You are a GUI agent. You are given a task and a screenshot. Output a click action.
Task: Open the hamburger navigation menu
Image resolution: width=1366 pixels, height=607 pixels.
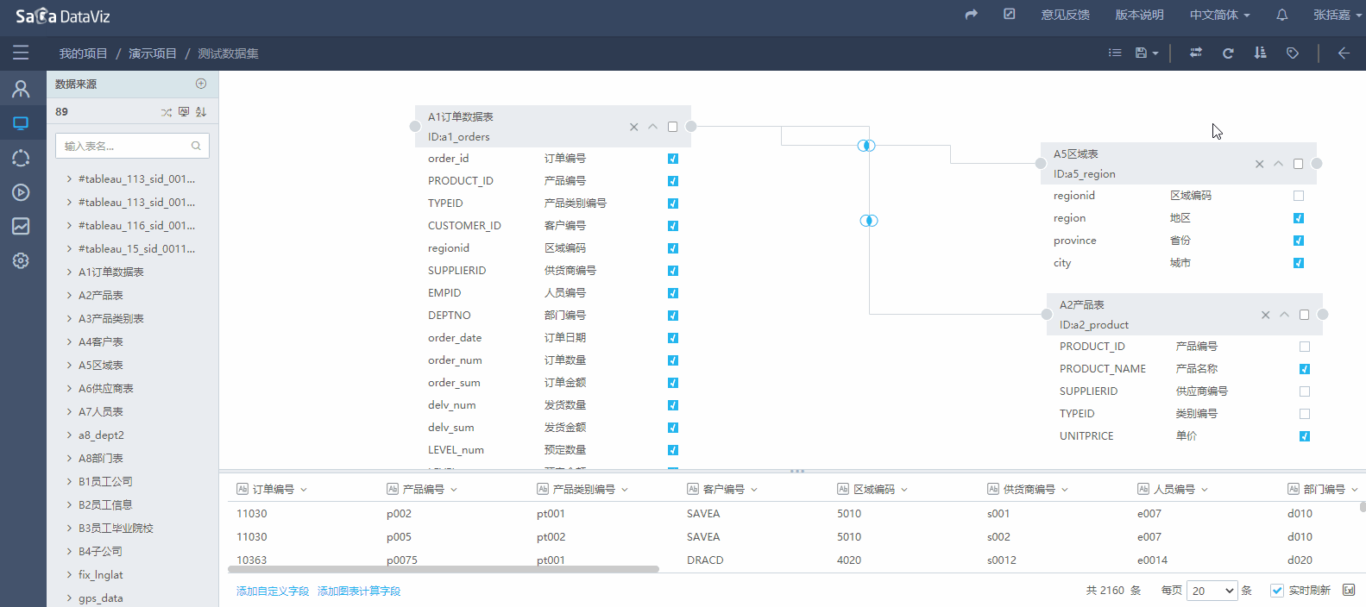[x=21, y=53]
